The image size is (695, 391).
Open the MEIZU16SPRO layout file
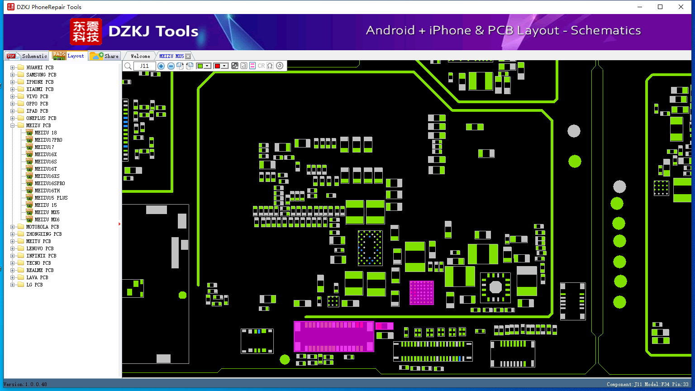pyautogui.click(x=50, y=183)
